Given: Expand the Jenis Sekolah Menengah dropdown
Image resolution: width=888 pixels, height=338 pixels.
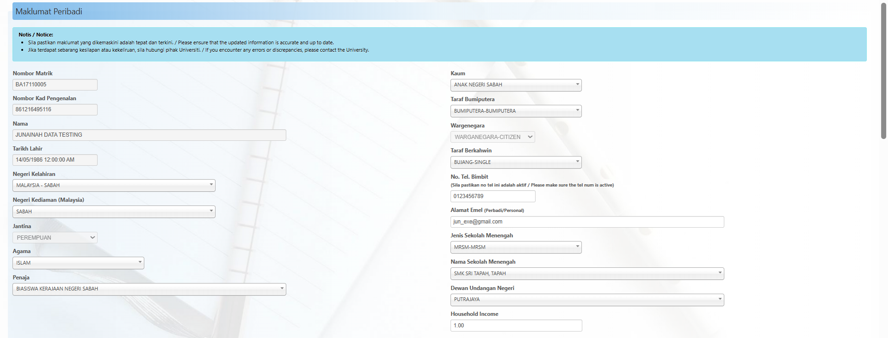Looking at the screenshot, I should [x=516, y=247].
